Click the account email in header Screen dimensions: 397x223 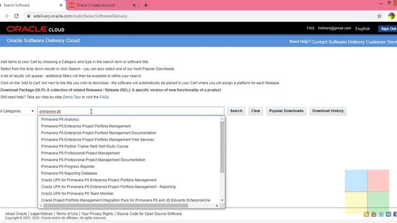pos(334,28)
